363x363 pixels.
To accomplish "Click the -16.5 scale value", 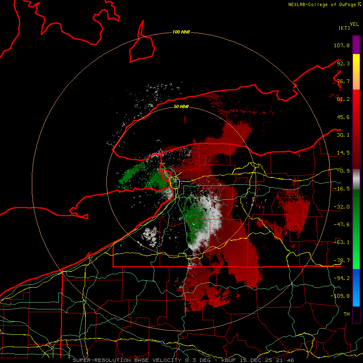I will pos(342,189).
